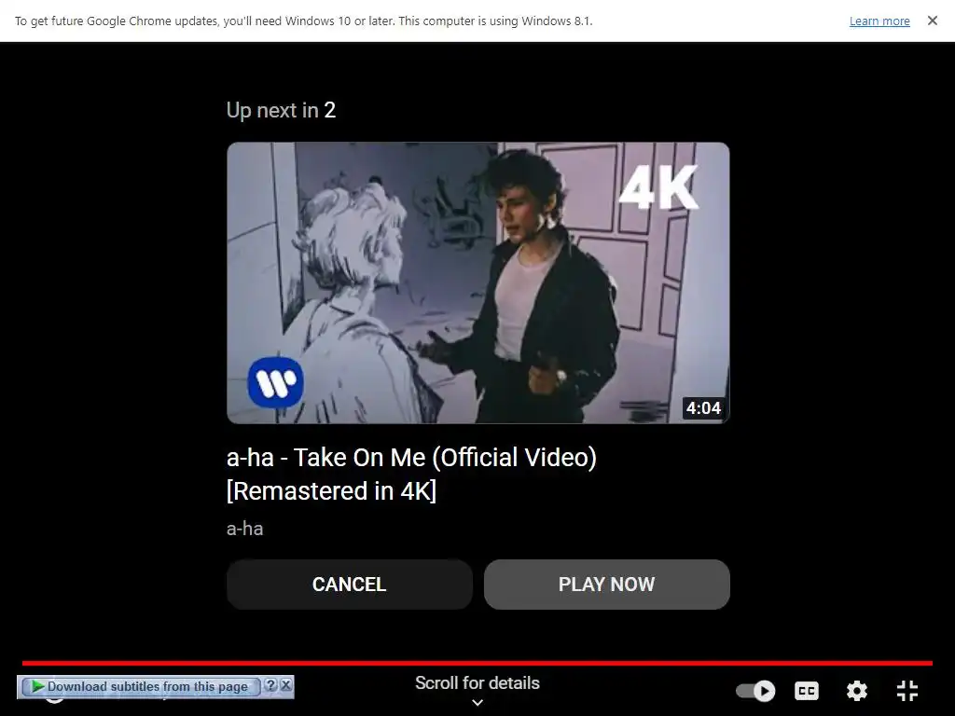Click the green play arrow on the subtitle download bar
Image resolution: width=955 pixels, height=716 pixels.
pos(37,686)
